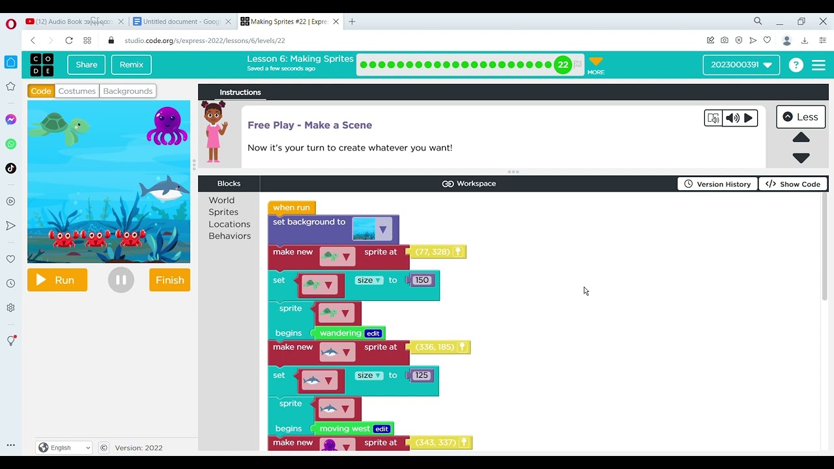Image resolution: width=834 pixels, height=469 pixels.
Task: Click the purple octopus in the preview
Action: [167, 126]
